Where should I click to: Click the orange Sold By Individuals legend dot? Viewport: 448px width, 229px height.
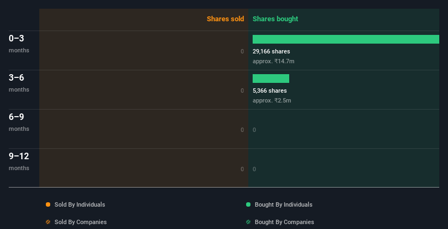48,204
